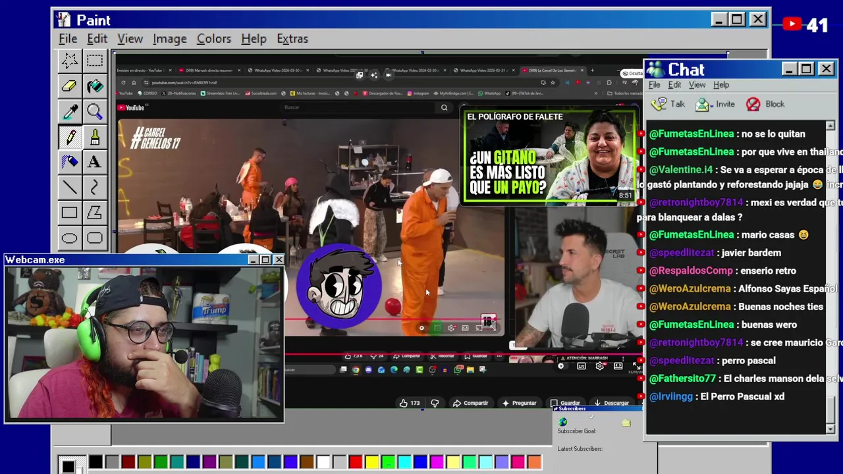Click YouTube logo on the captured page
The image size is (843, 474).
131,107
